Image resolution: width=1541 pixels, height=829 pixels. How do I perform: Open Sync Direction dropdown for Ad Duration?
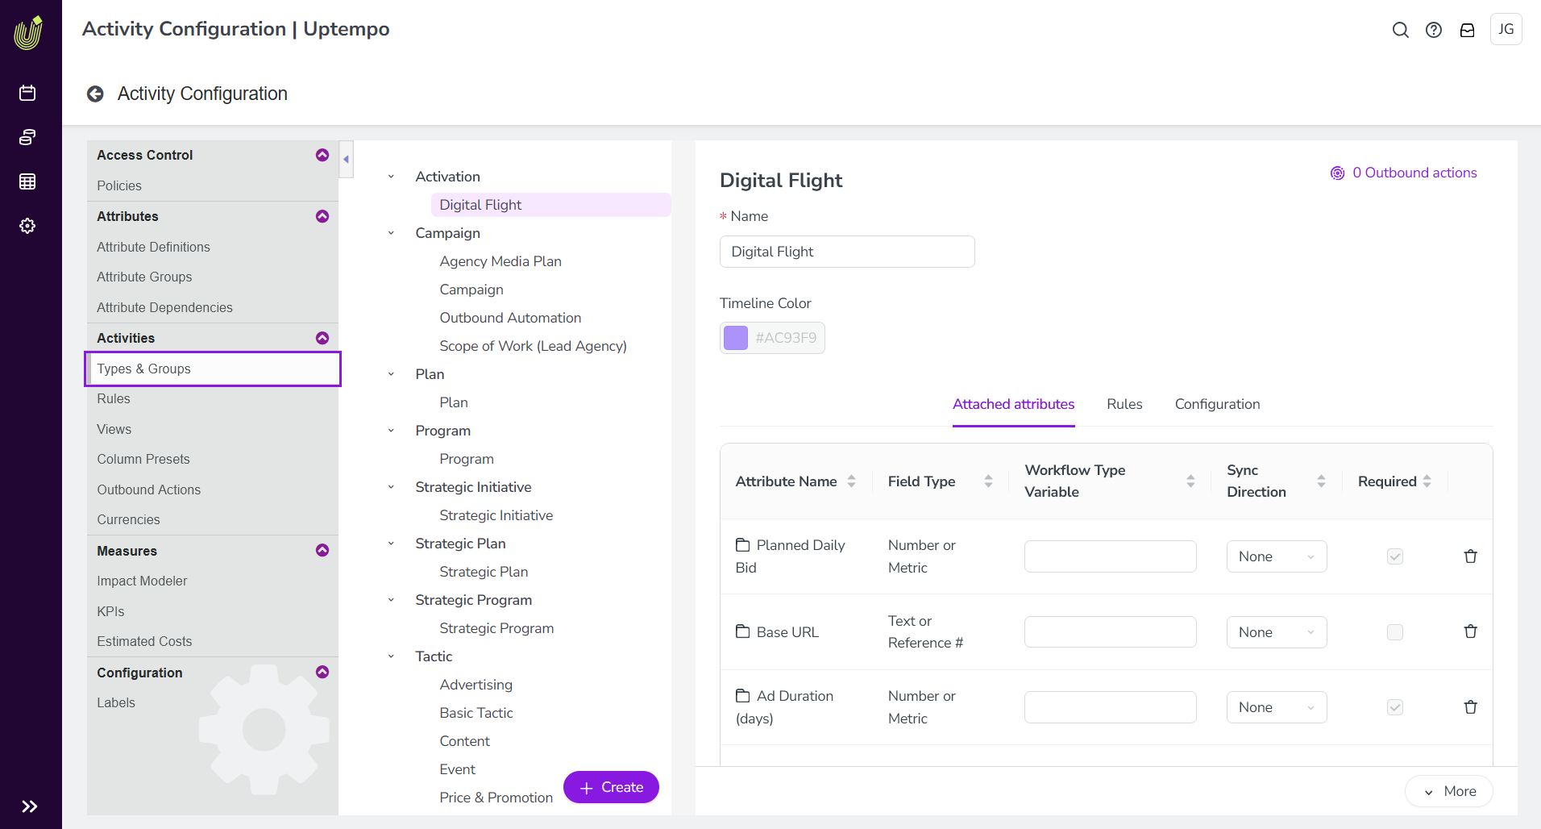pos(1277,707)
